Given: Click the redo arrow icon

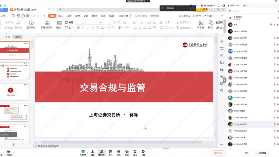Looking at the screenshot, I should [x=39, y=16].
